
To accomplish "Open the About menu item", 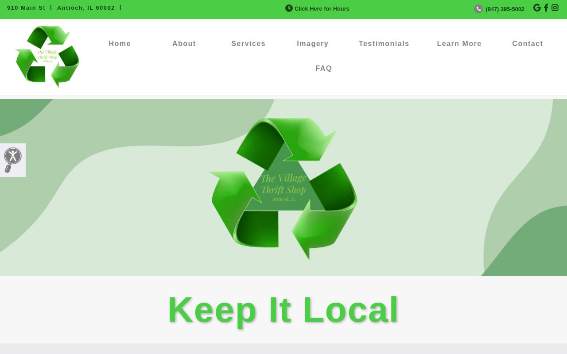I will point(184,44).
